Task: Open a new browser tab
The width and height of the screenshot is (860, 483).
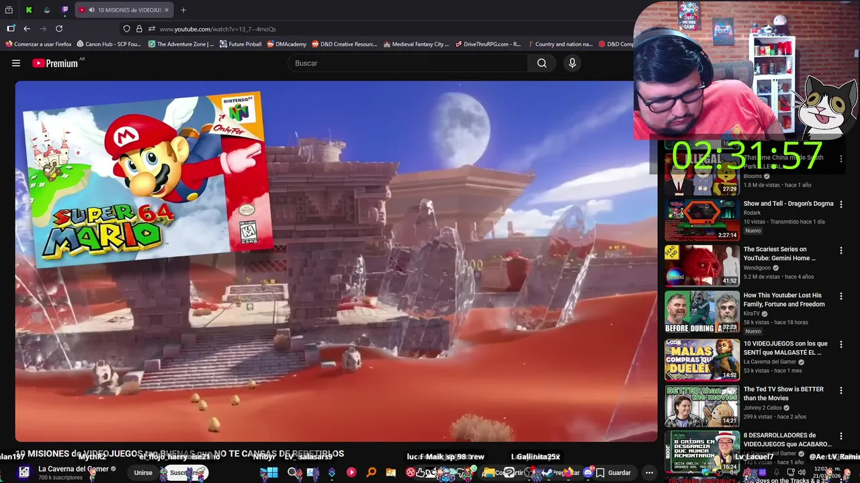Action: pos(183,10)
